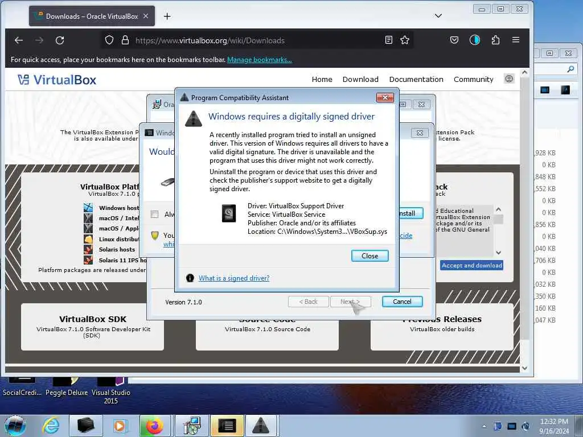Image resolution: width=583 pixels, height=437 pixels.
Task: Click the Next button in VirtualBox installer
Action: [x=350, y=302]
